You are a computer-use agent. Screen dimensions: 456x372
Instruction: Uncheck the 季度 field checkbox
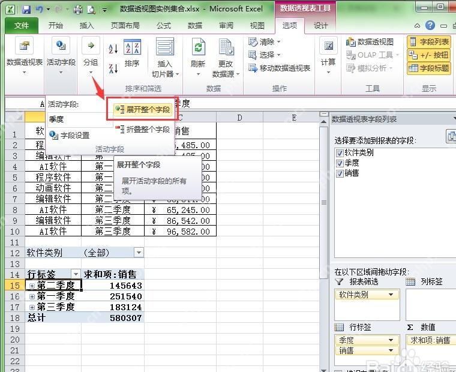pyautogui.click(x=340, y=163)
